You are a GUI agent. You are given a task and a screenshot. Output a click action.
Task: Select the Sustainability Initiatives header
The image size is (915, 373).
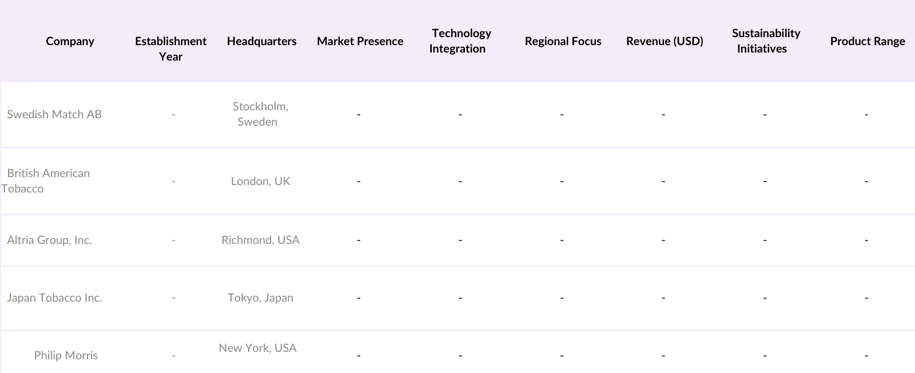pyautogui.click(x=765, y=41)
